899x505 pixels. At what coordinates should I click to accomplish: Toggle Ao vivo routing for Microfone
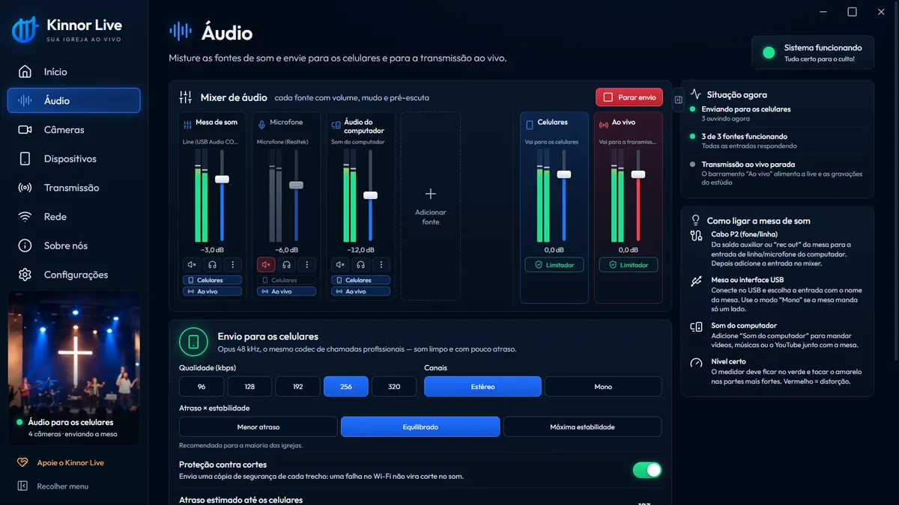pyautogui.click(x=286, y=291)
